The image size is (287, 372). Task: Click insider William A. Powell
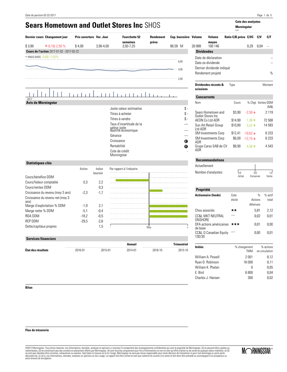click(207, 257)
